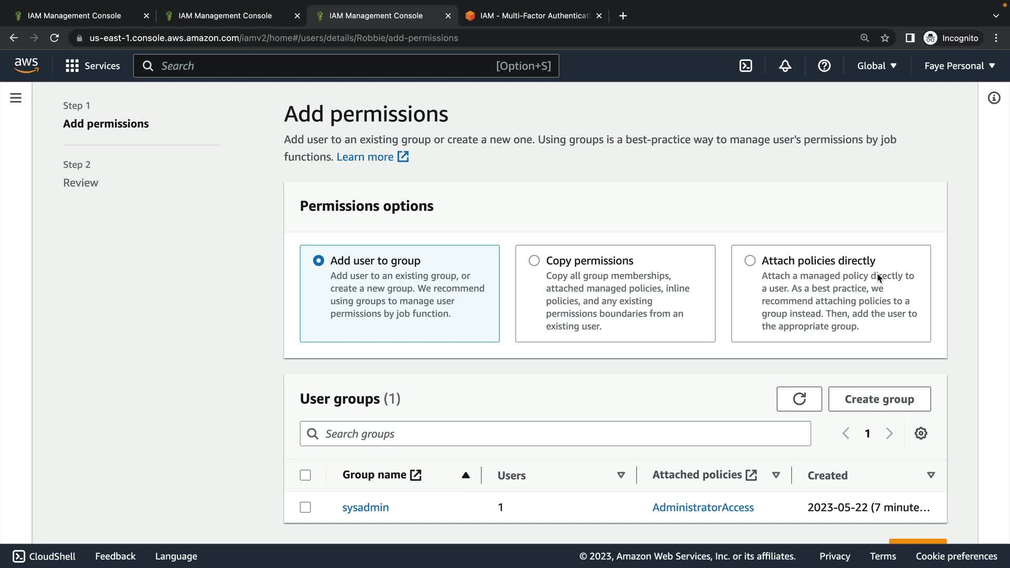Viewport: 1010px width, 568px height.
Task: Check the sysadmin group checkbox
Action: click(x=305, y=508)
